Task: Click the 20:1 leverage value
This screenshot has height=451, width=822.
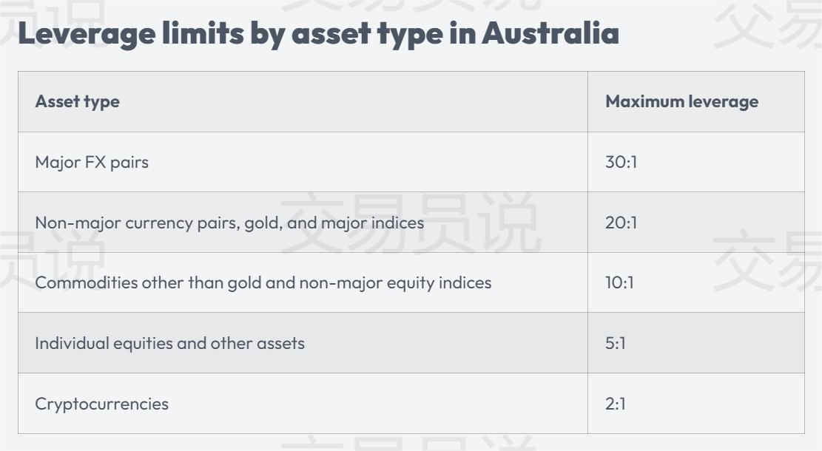Action: [621, 223]
